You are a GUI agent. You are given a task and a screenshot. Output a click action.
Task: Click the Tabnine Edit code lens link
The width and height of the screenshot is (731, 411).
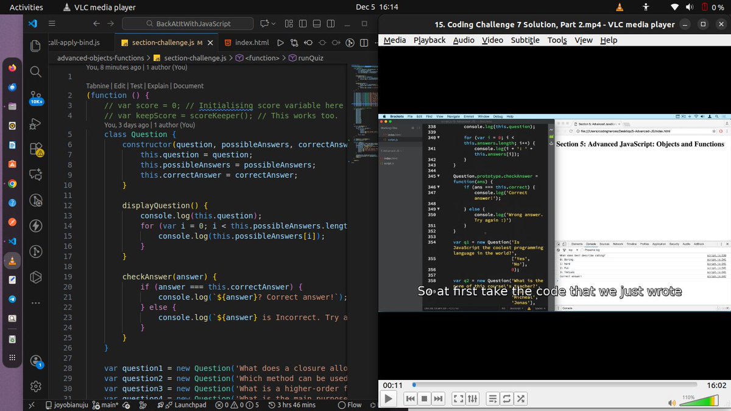(x=119, y=86)
